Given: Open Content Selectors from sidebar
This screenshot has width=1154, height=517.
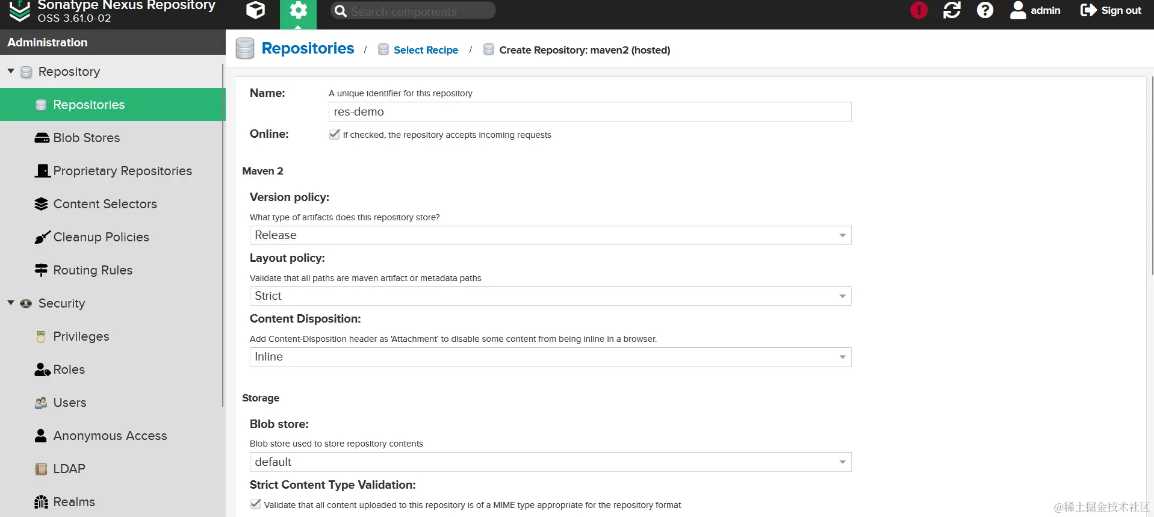Looking at the screenshot, I should coord(105,204).
